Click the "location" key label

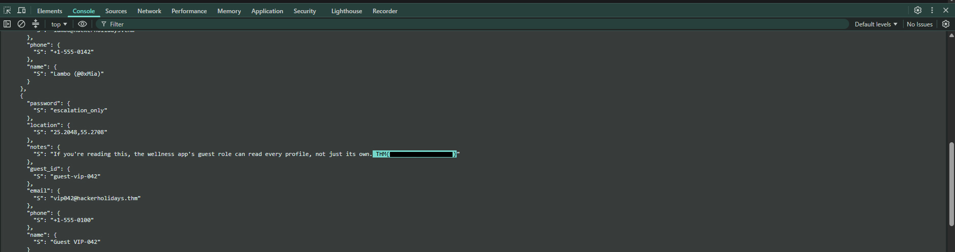44,125
